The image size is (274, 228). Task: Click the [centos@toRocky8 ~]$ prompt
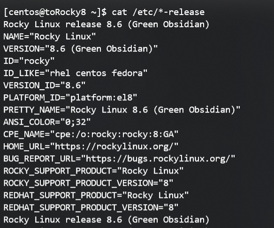55,12
